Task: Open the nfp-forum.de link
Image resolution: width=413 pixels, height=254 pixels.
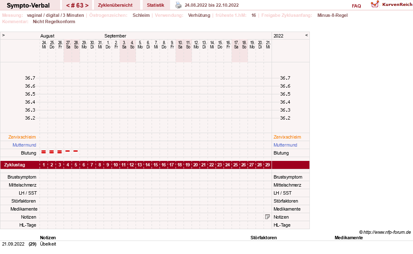Action: point(387,232)
